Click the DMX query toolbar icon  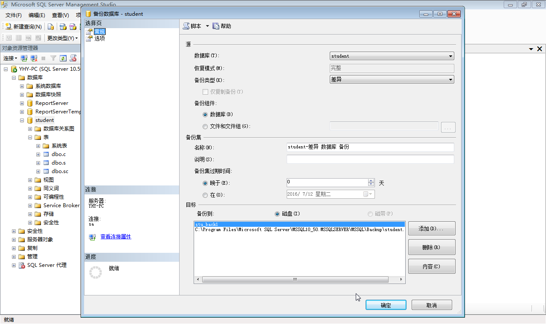tap(73, 26)
